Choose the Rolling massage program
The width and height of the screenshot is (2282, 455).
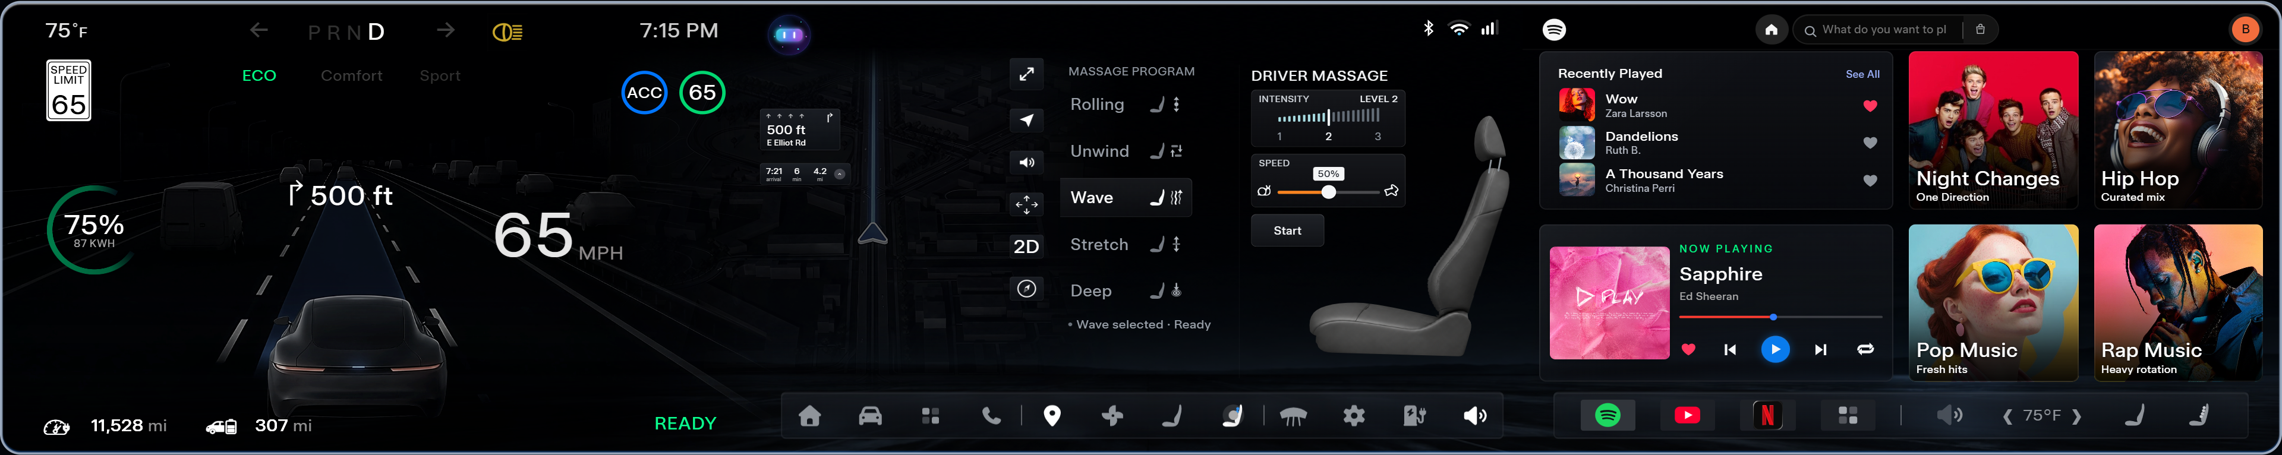click(x=1125, y=105)
